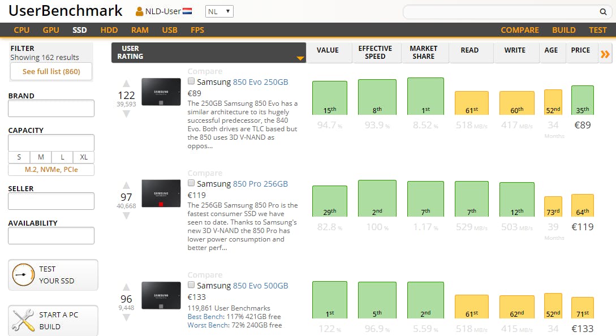The height and width of the screenshot is (336, 616).
Task: Open the Samsung 850 Pro 256GB product image
Action: 161,193
